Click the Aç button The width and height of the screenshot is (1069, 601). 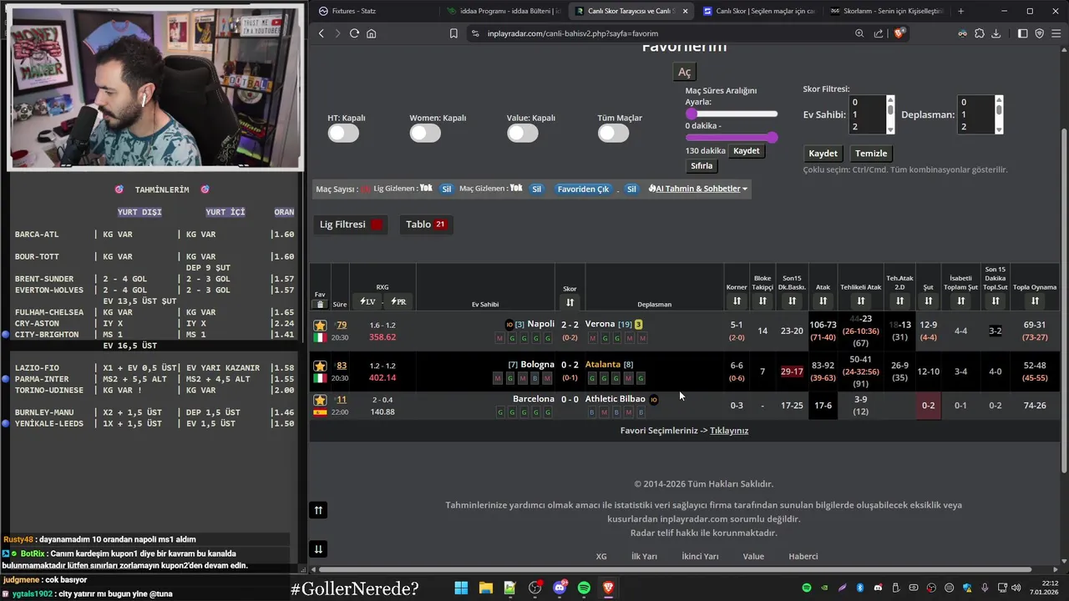point(685,73)
